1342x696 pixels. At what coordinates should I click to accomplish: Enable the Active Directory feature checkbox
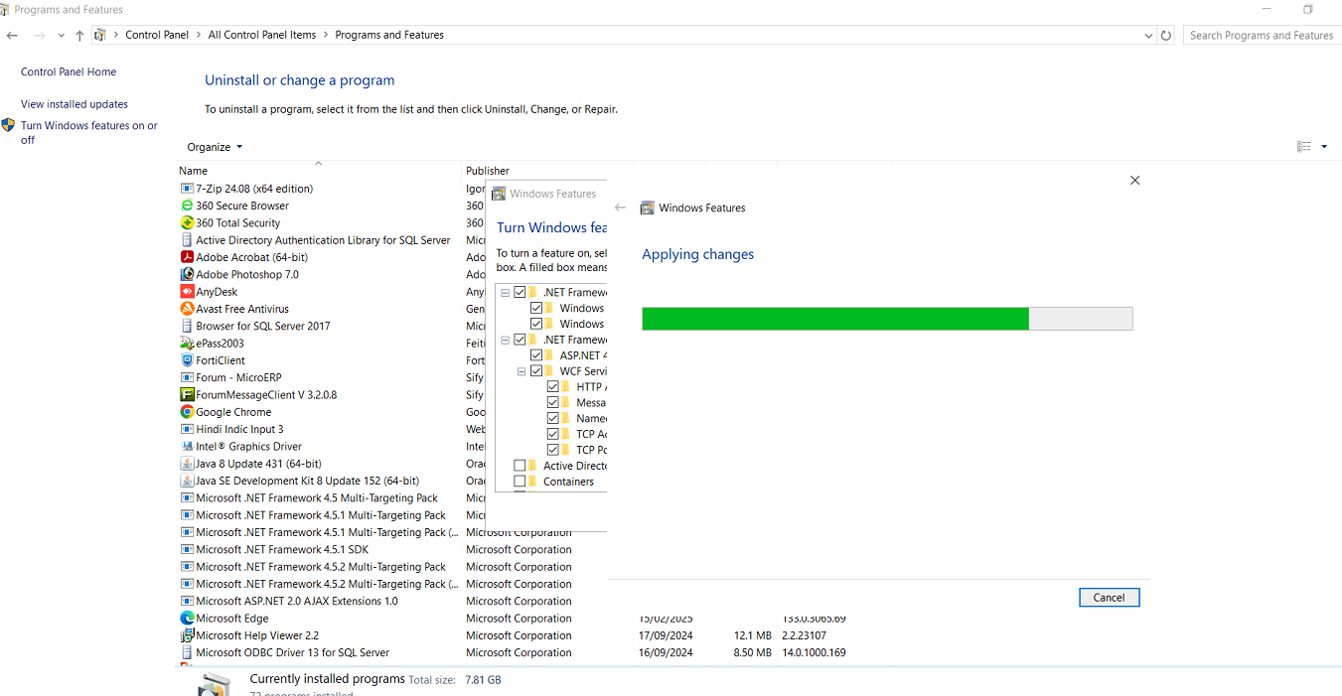coord(520,466)
